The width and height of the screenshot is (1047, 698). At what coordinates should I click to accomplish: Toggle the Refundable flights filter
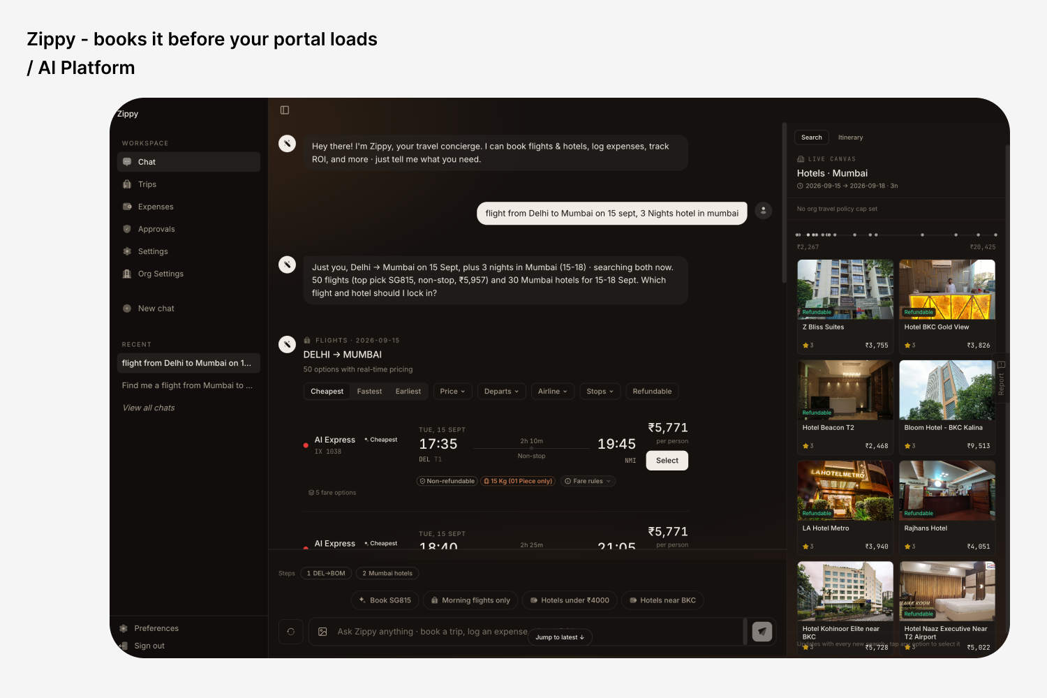pyautogui.click(x=652, y=392)
